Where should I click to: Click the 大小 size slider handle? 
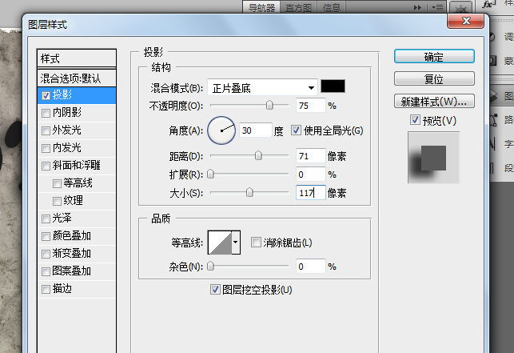pos(249,192)
